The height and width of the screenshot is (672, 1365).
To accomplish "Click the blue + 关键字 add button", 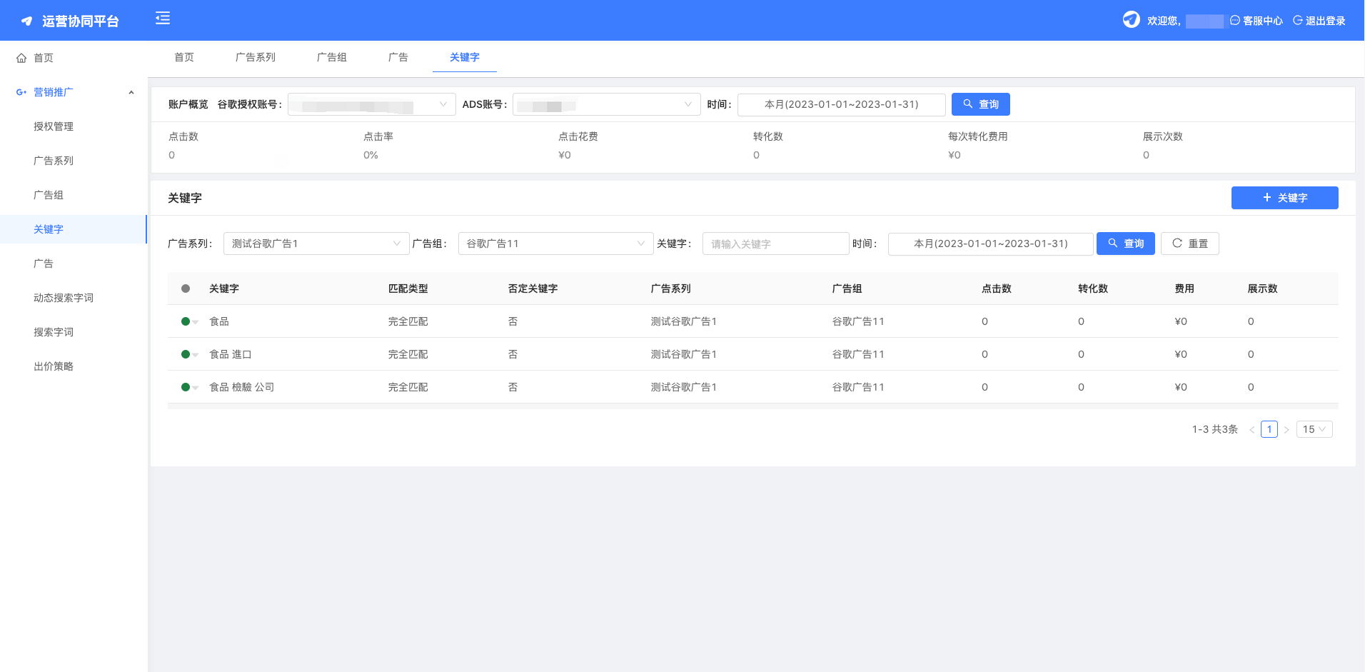I will point(1284,198).
